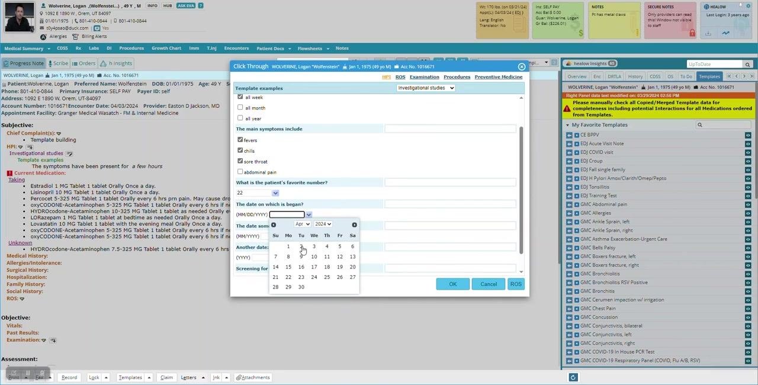Click the red alert icon beside Current Medication
758x385 pixels.
[x=9, y=174]
